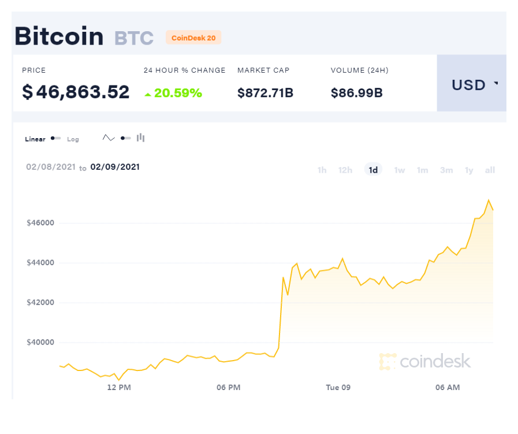Image resolution: width=518 pixels, height=434 pixels.
Task: Select the Linear scale label
Action: [35, 139]
